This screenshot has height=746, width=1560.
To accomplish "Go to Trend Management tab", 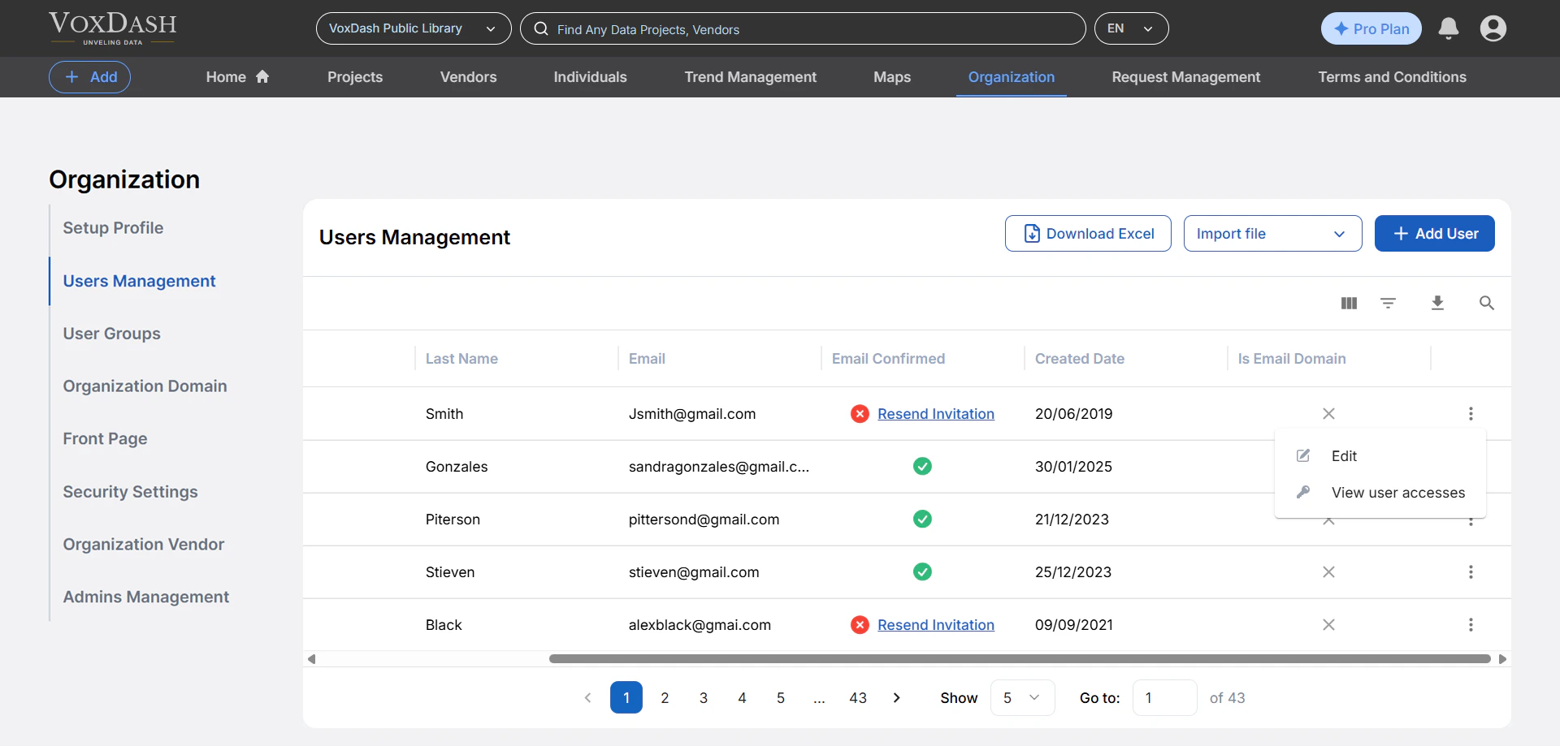I will tap(750, 77).
